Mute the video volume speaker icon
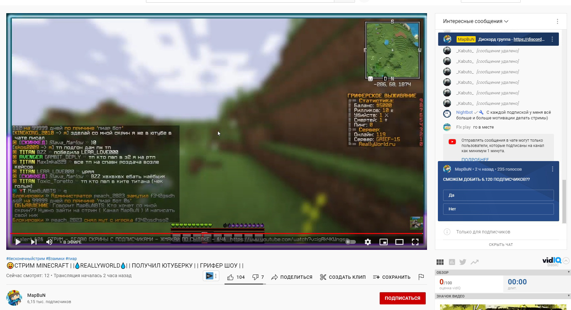 pos(49,242)
